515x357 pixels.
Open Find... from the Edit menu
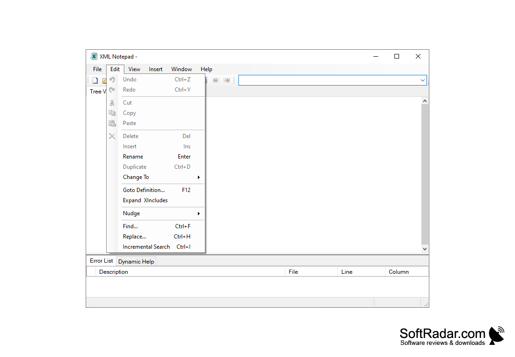(156, 226)
